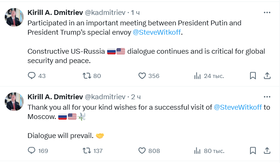280x163 pixels.
Task: Open more options for second tweet
Action: tap(267, 97)
